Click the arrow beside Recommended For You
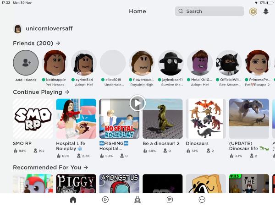275x206 pixels. coord(86,167)
